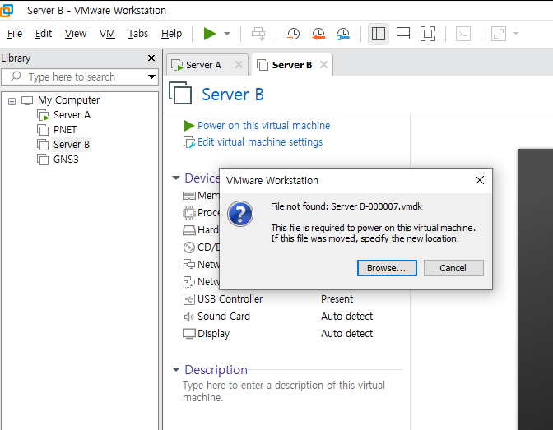Click the library search field
The width and height of the screenshot is (553, 430).
pyautogui.click(x=80, y=76)
